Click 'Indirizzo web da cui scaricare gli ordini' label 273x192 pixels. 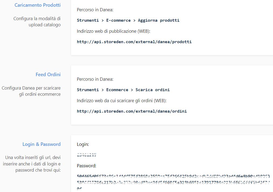[122, 101]
